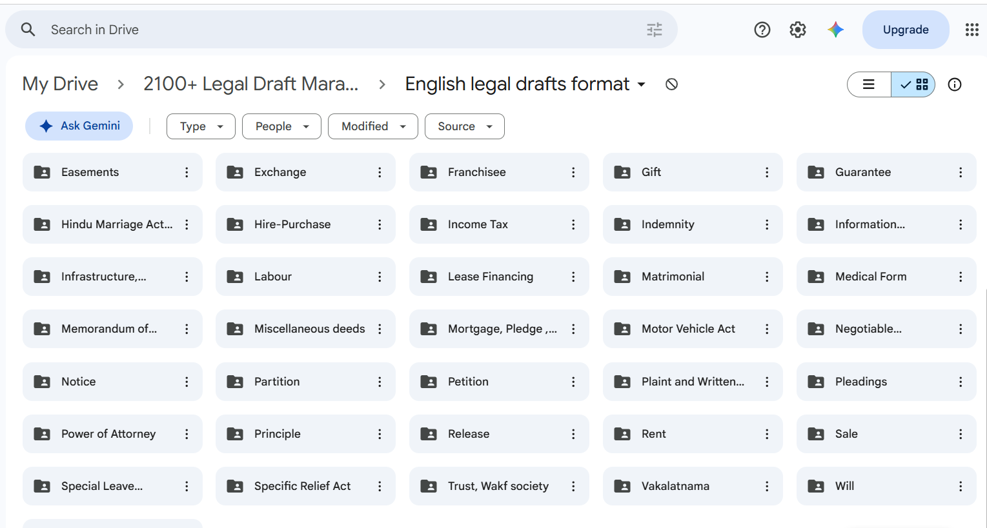The image size is (987, 528).
Task: Switch to grid layout view
Action: (x=913, y=84)
